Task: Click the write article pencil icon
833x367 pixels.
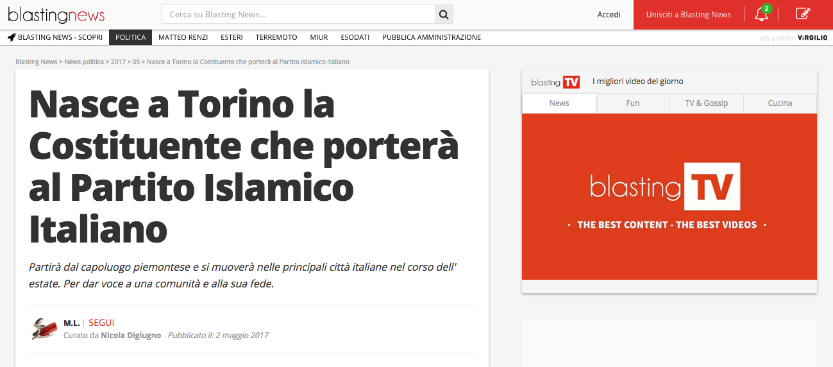Action: point(802,14)
